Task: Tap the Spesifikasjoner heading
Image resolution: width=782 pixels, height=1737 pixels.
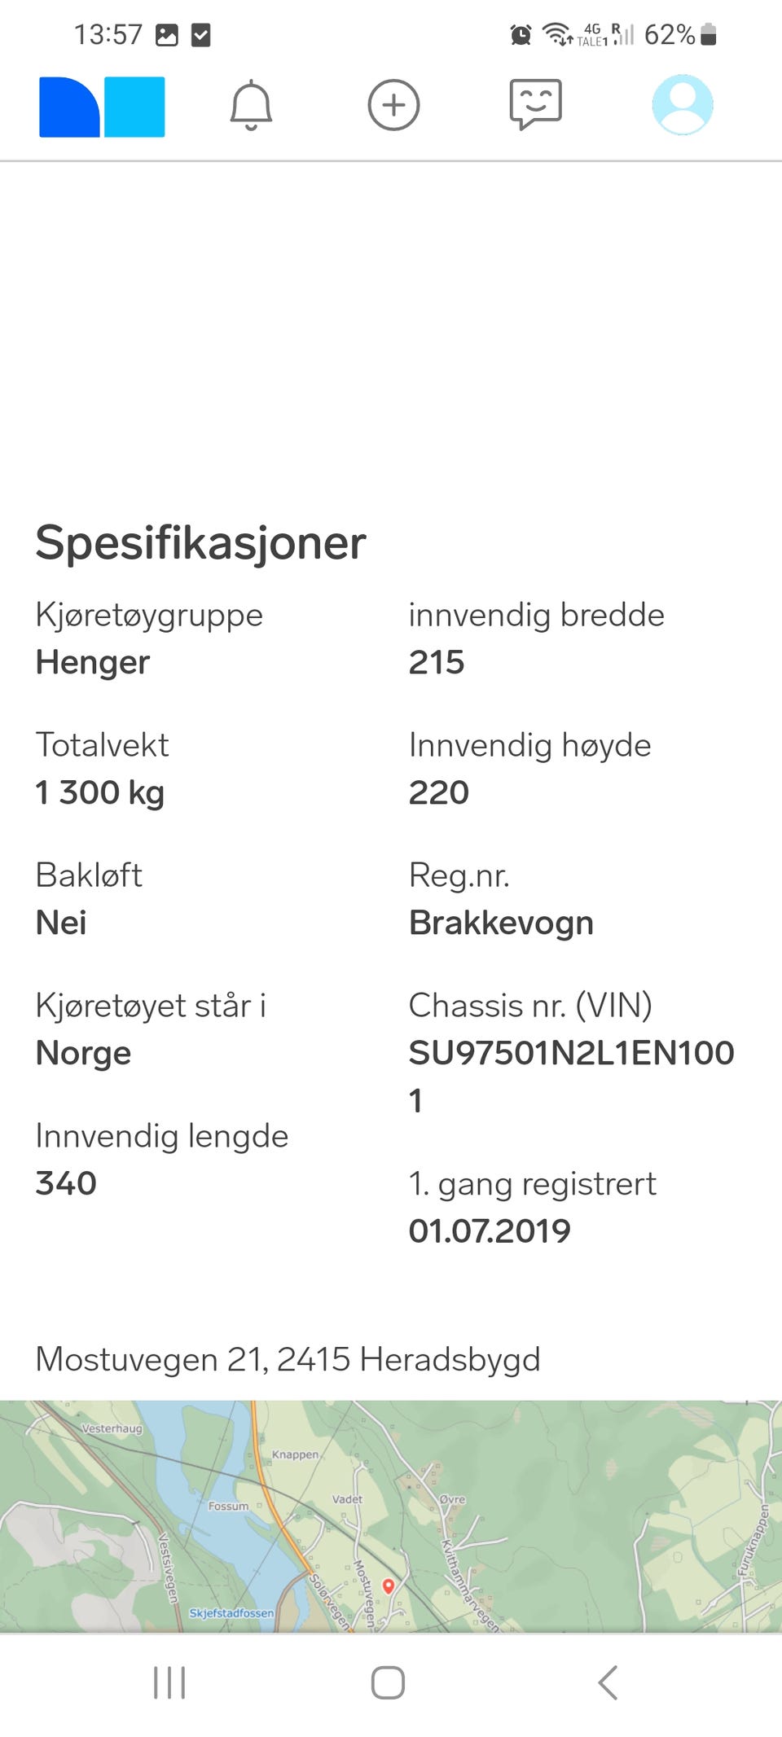Action: pyautogui.click(x=200, y=542)
